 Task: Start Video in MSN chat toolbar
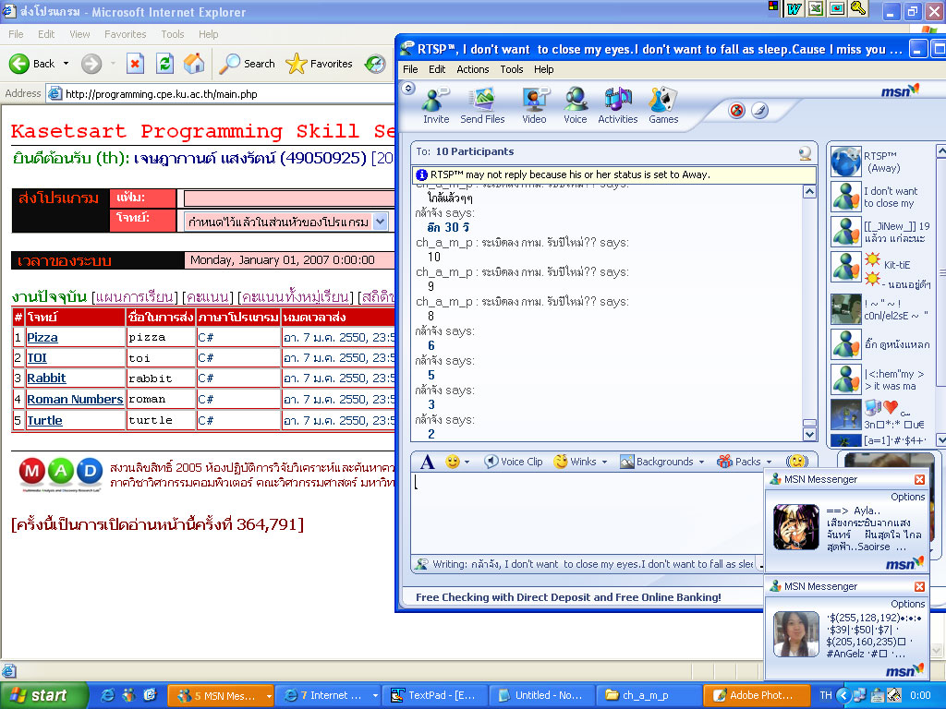(x=535, y=105)
